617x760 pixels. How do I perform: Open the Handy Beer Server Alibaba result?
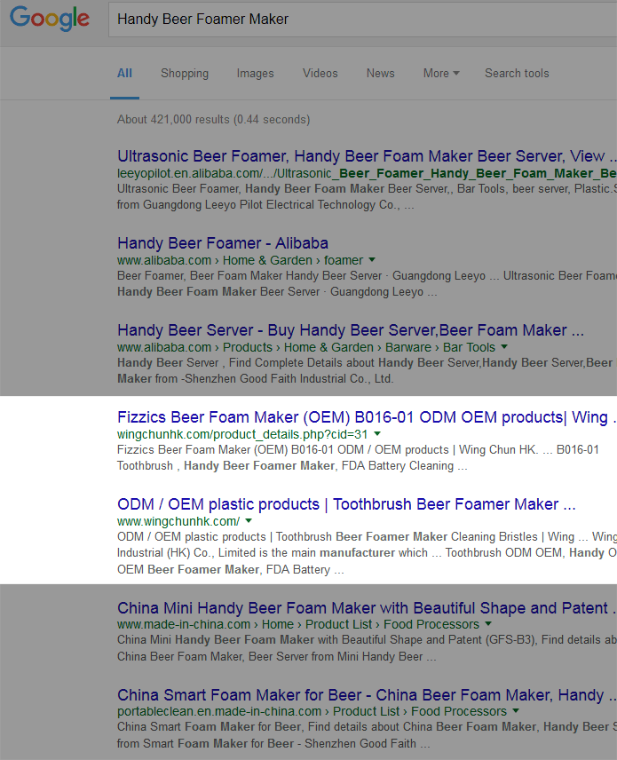click(x=350, y=330)
